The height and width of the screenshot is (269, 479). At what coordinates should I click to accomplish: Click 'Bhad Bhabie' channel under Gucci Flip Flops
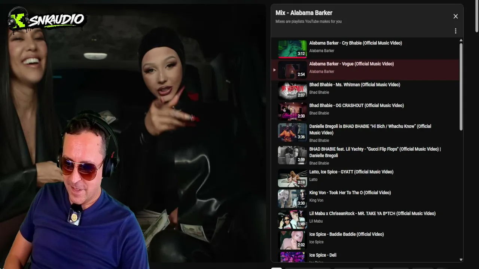coord(319,163)
